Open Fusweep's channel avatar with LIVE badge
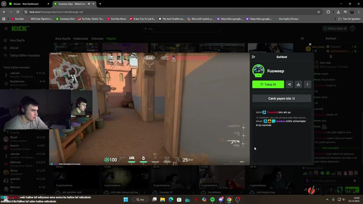The width and height of the screenshot is (363, 204). point(258,71)
